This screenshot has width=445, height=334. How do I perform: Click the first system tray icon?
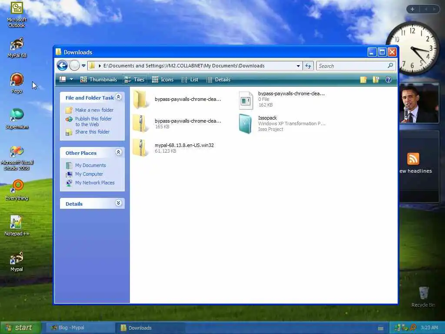click(397, 328)
